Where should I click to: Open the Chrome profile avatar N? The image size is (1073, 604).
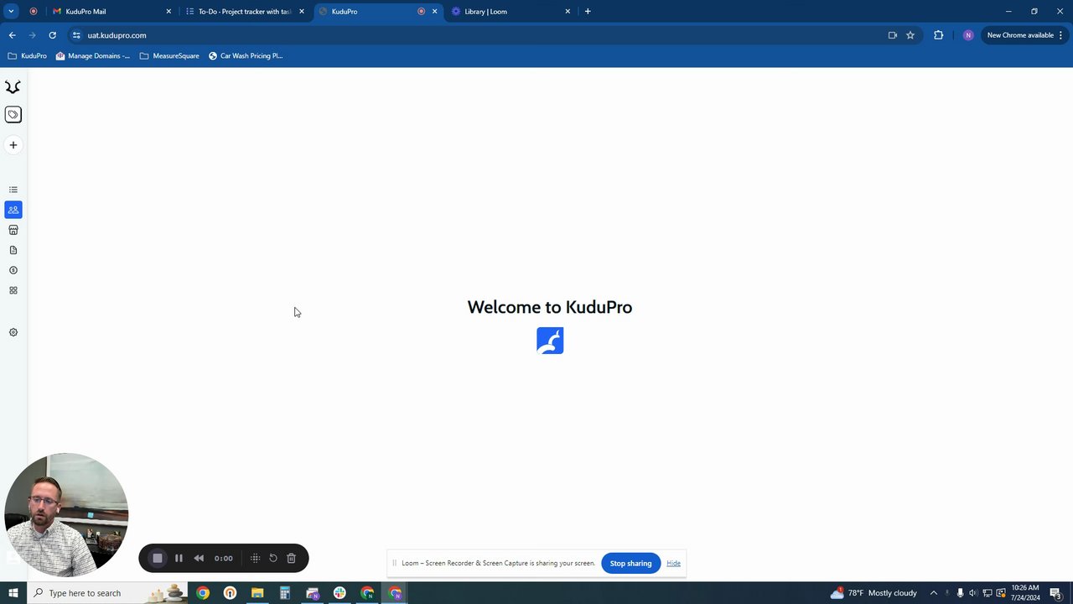[968, 35]
